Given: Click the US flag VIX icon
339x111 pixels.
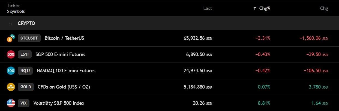Looking at the screenshot, I should [x=11, y=103].
